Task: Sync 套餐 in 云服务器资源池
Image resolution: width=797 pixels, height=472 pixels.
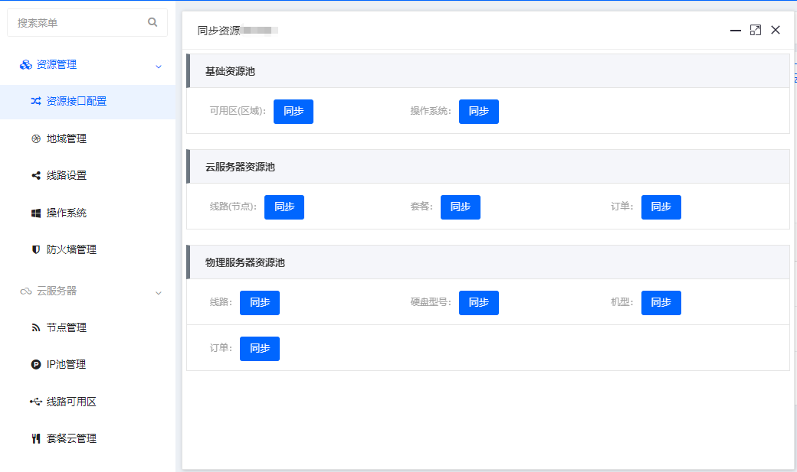Action: tap(461, 207)
